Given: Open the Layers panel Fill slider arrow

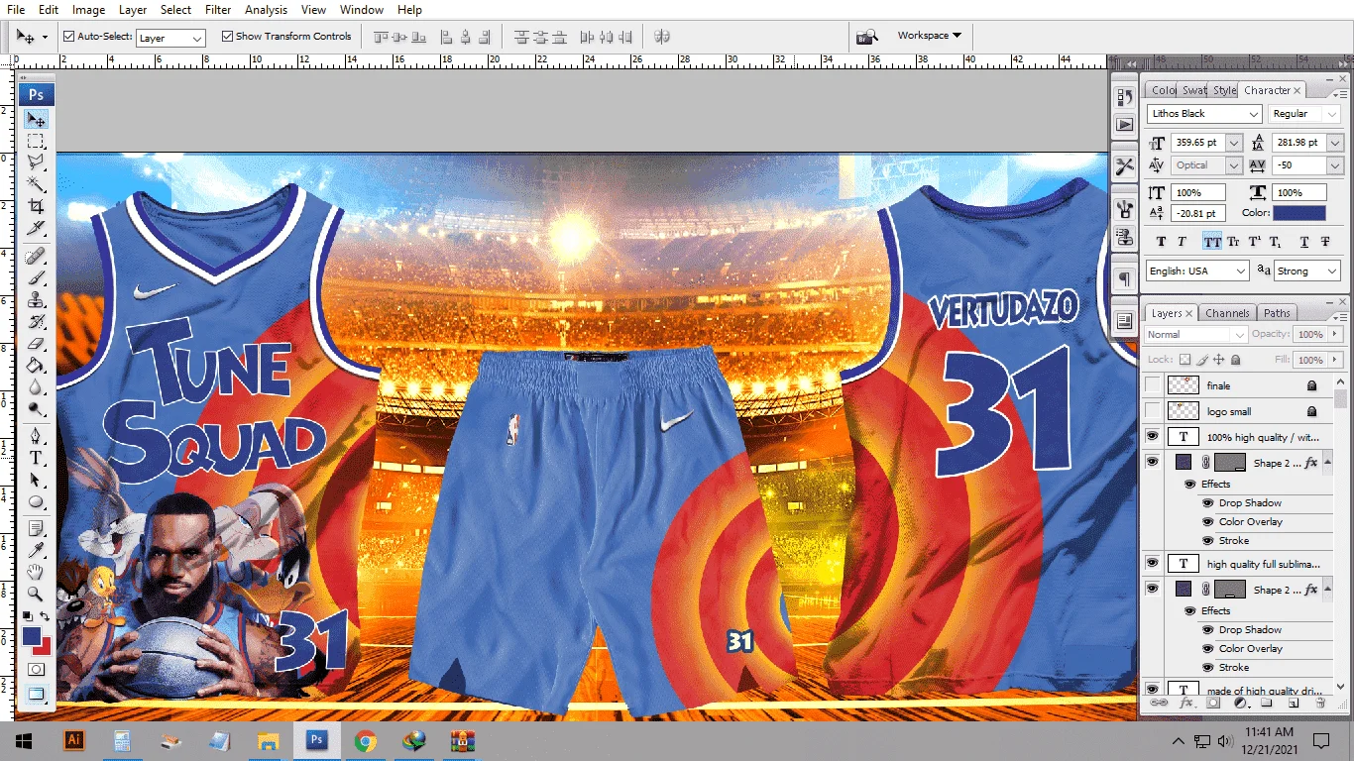Looking at the screenshot, I should click(1334, 361).
